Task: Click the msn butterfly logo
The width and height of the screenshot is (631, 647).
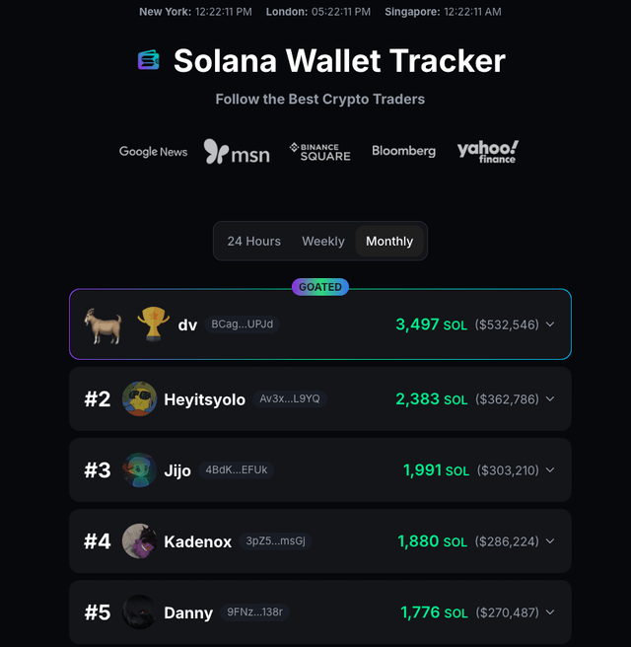Action: pos(237,152)
